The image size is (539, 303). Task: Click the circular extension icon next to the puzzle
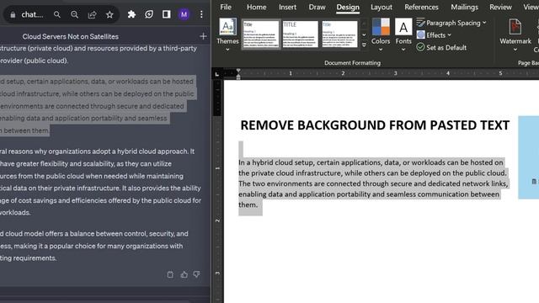[x=149, y=14]
